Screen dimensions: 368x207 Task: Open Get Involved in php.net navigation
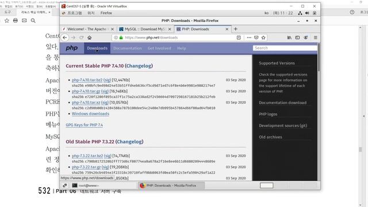(159, 48)
